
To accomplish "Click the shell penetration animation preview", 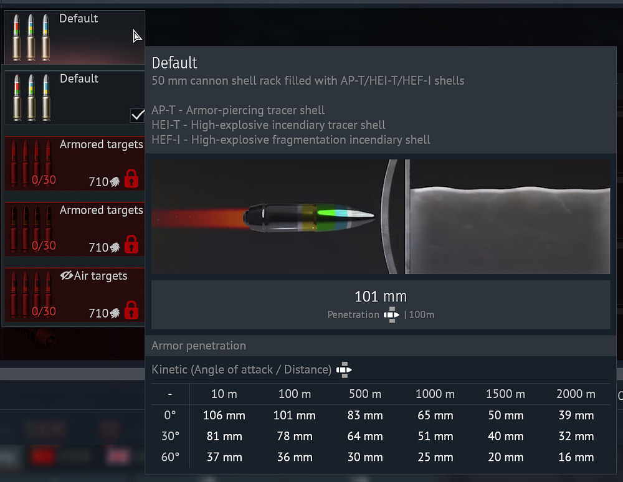I will click(381, 217).
